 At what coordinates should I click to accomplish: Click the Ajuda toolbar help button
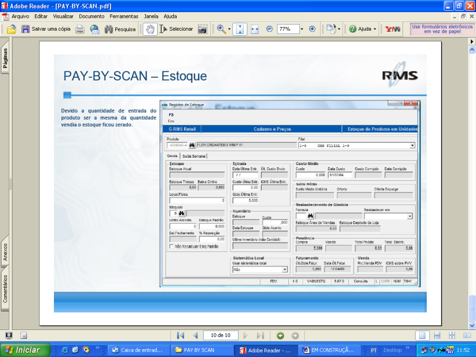(x=360, y=29)
